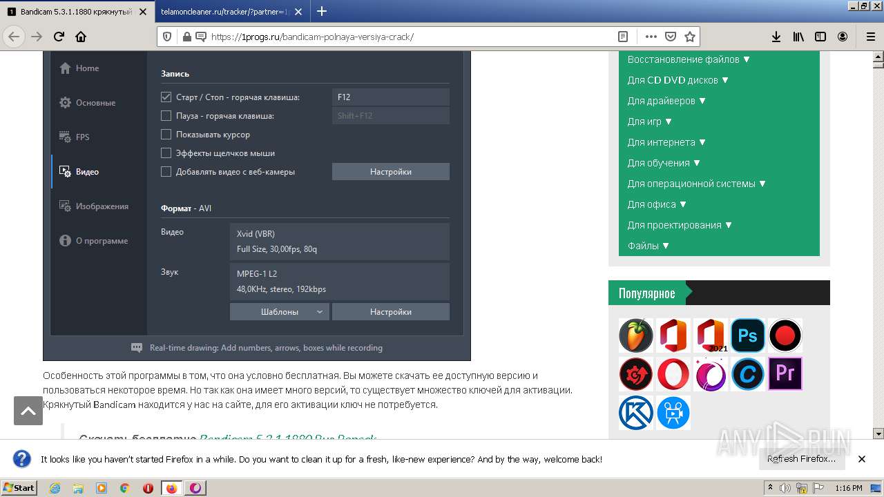Click the format Настройки button below audio
Screen dimensions: 884x497
click(x=391, y=312)
